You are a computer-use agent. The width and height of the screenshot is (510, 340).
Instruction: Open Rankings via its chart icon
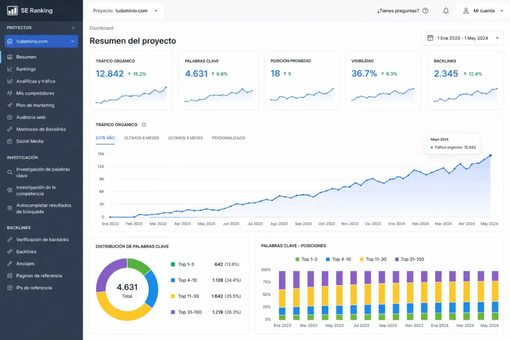coord(10,69)
